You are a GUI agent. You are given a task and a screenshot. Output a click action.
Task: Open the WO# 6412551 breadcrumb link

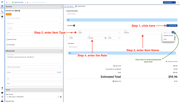coord(19,2)
